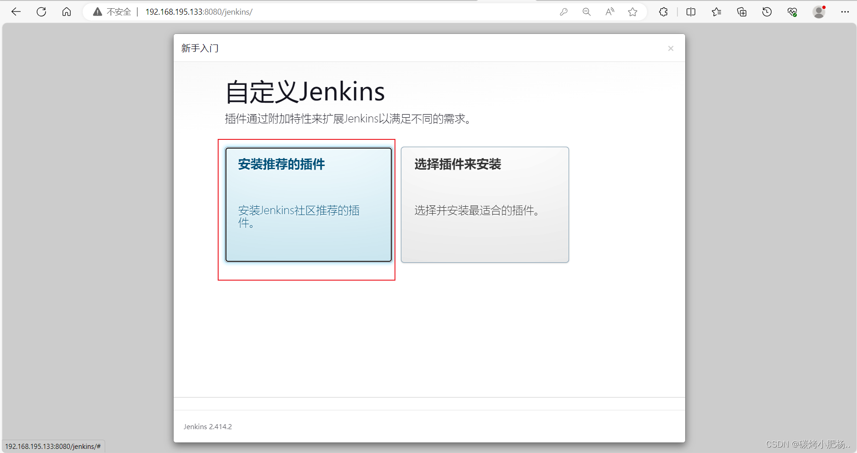Viewport: 857px width, 453px height.
Task: Refresh the Jenkins setup page
Action: 41,11
